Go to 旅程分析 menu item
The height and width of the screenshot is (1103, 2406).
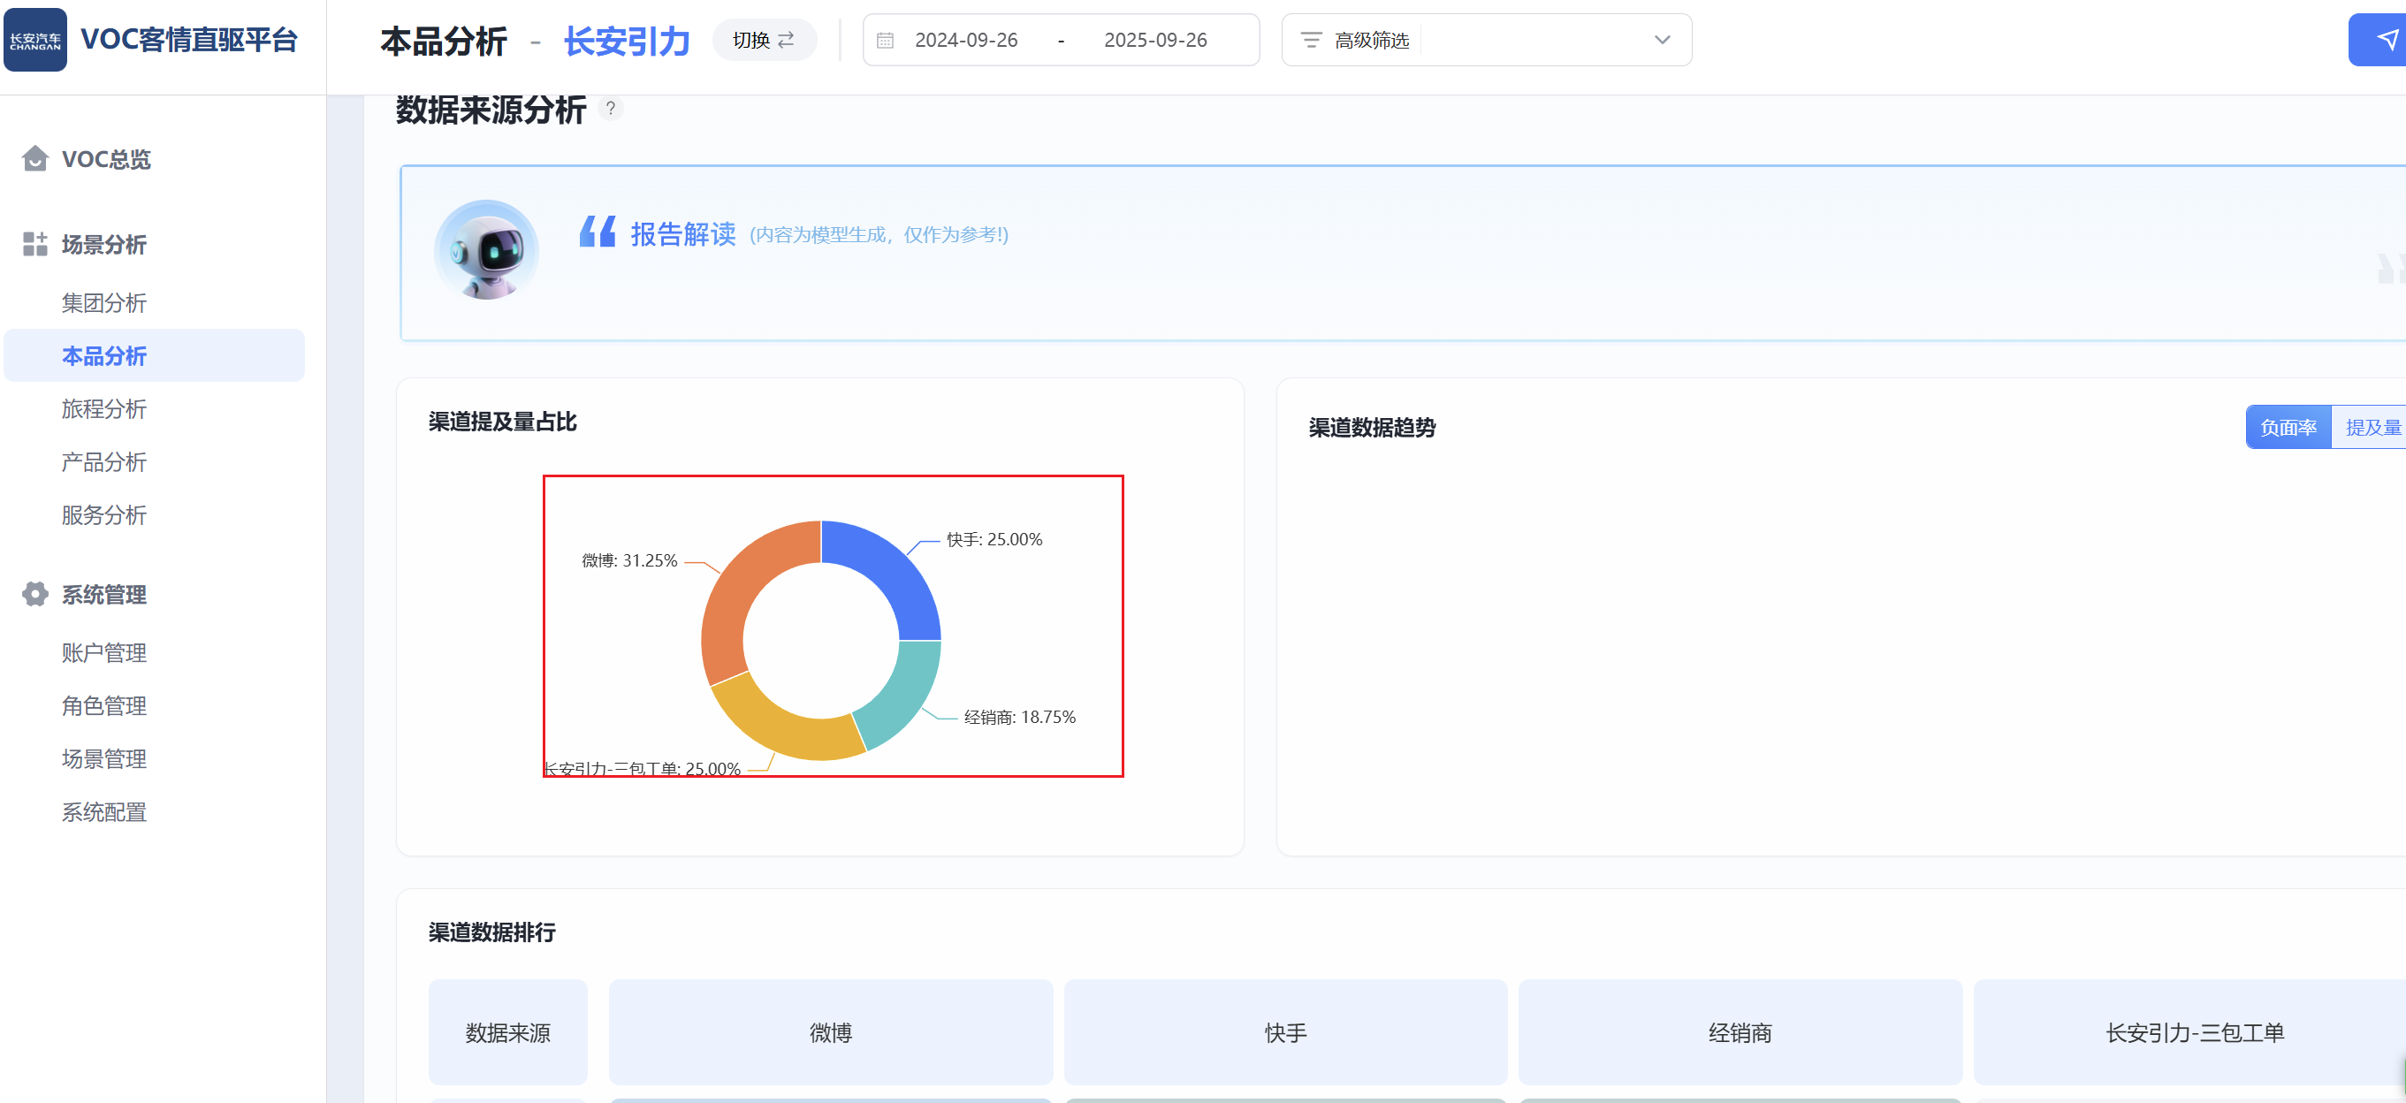103,409
